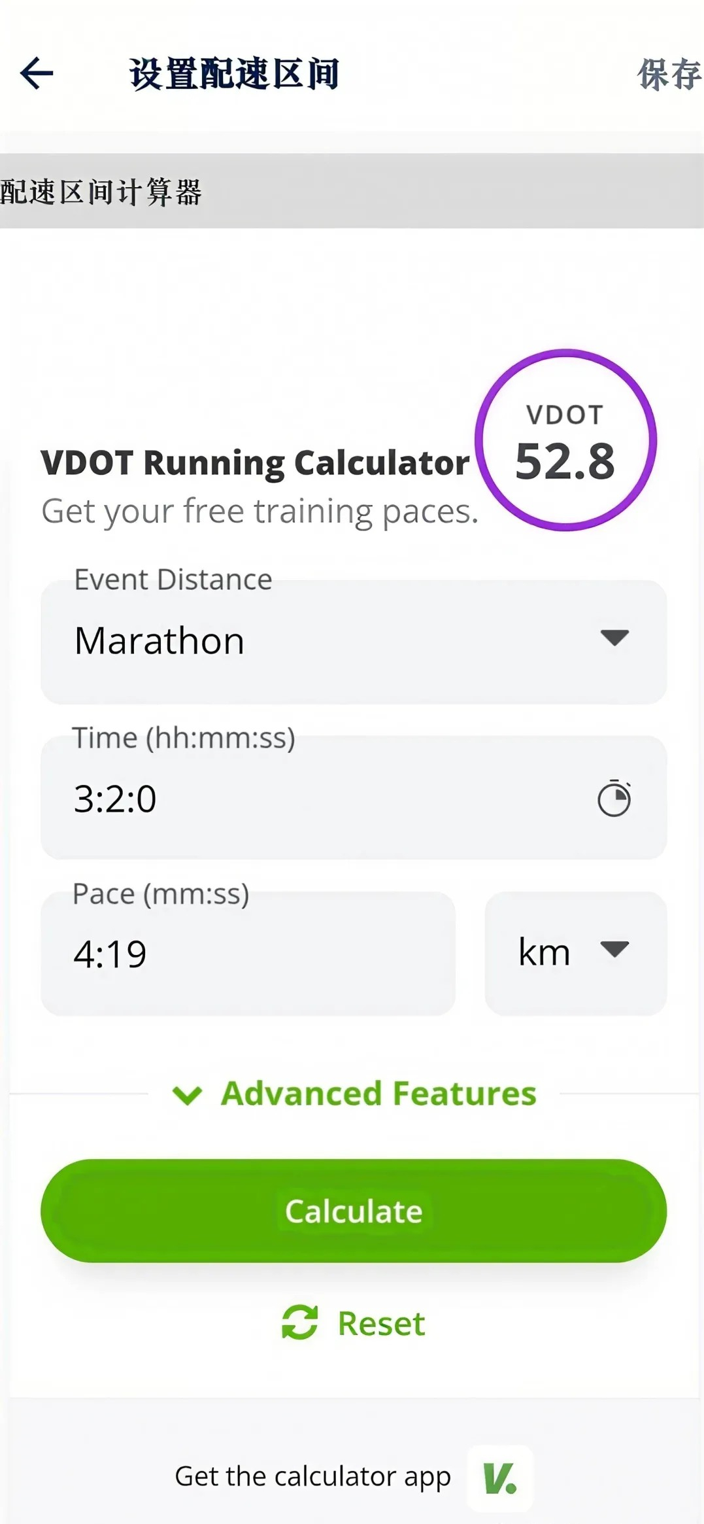Screen dimensions: 704x1524
Task: Tap the green V. app logo
Action: pyautogui.click(x=499, y=1478)
